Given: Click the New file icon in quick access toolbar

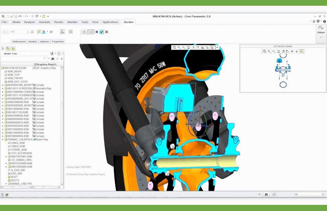Looking at the screenshot, I should [8, 16].
